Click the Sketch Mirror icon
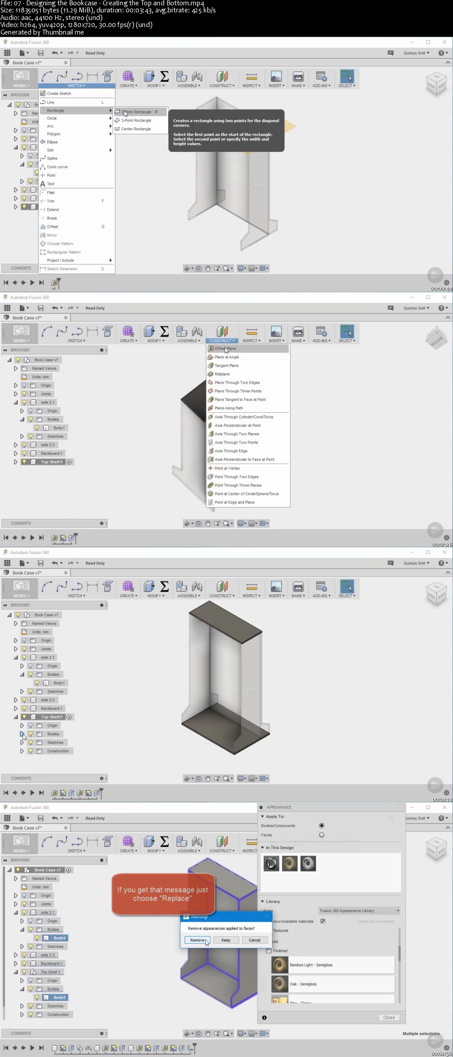Image resolution: width=453 pixels, height=1057 pixels. [43, 235]
